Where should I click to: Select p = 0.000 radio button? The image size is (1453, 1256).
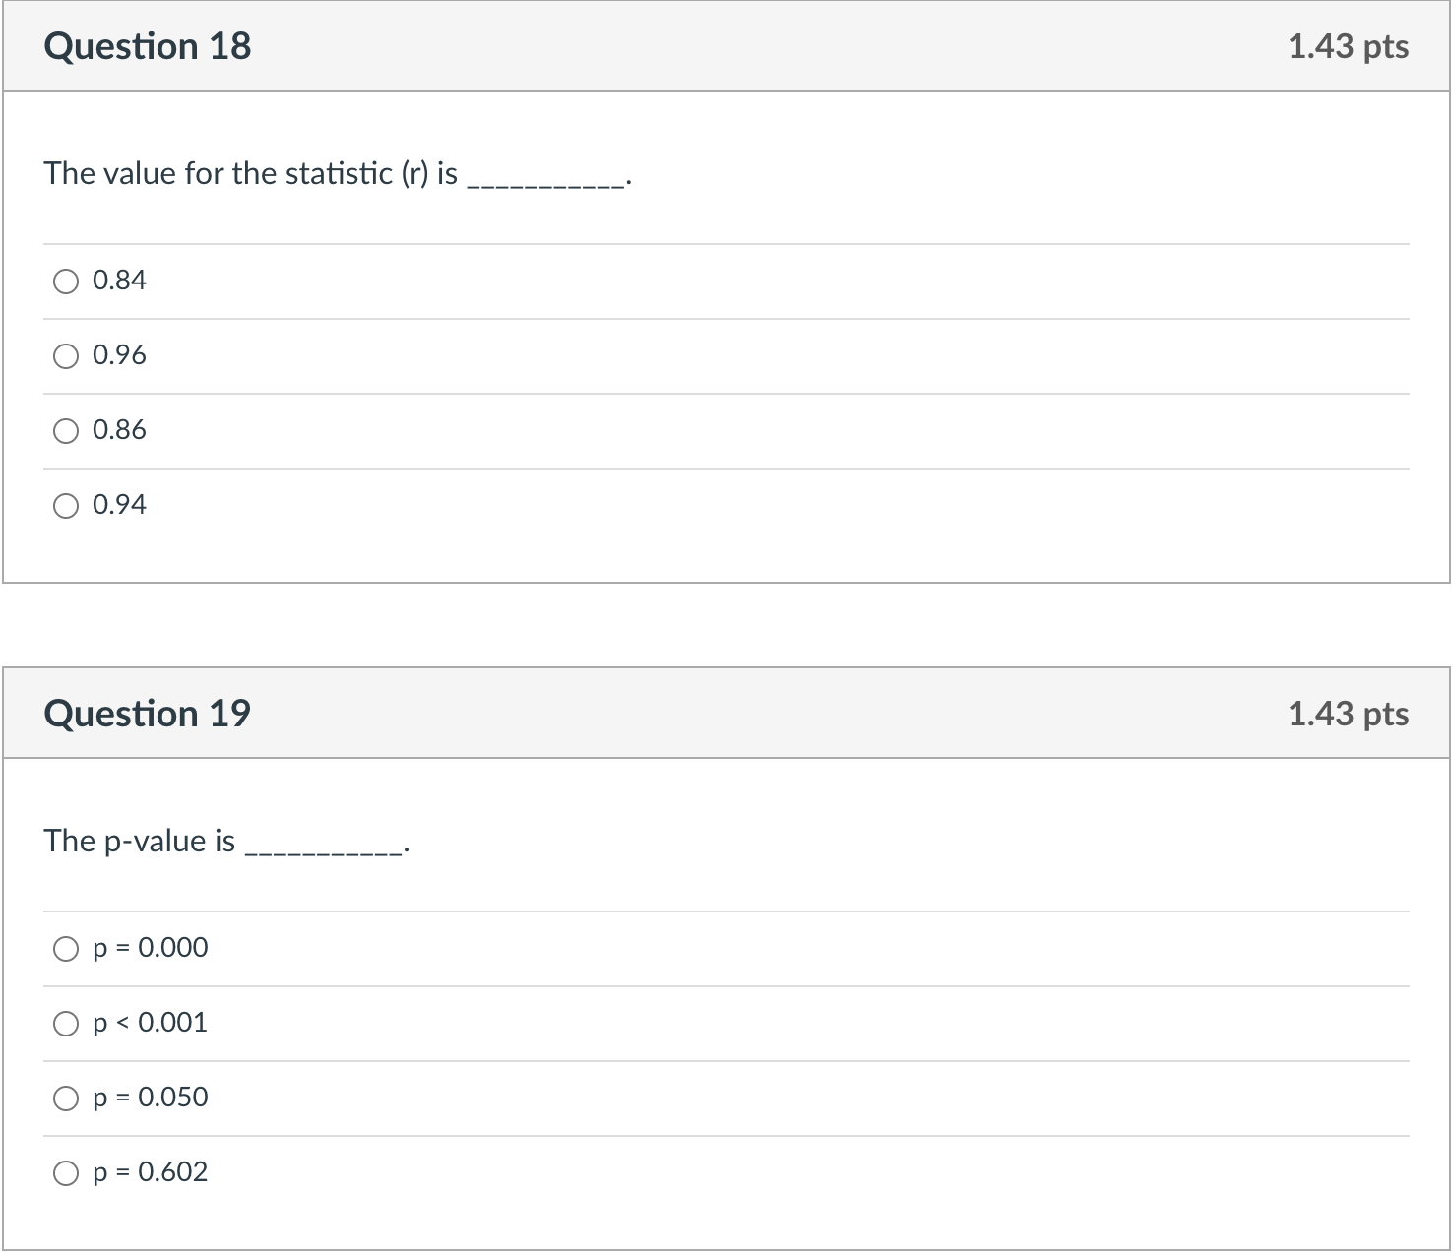pos(66,949)
